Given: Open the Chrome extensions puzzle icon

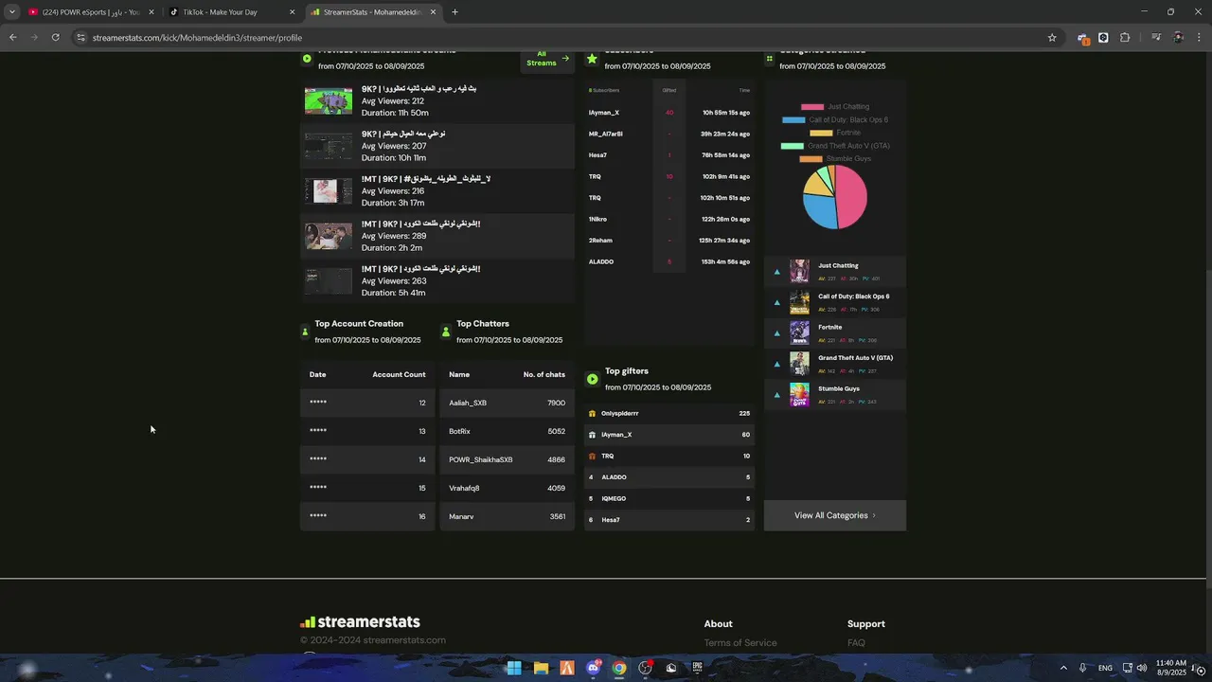Looking at the screenshot, I should click(x=1125, y=37).
